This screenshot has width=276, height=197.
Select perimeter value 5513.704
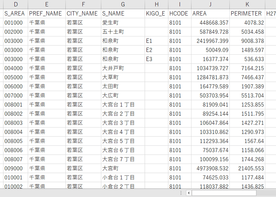point(247,96)
